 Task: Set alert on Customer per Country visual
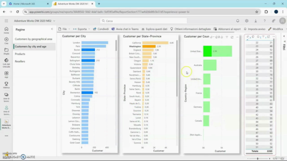pyautogui.click(x=222, y=37)
